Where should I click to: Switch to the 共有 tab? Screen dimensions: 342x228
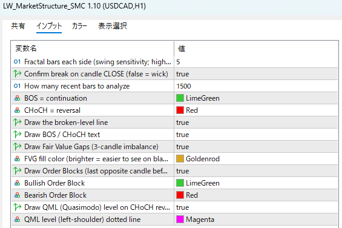click(18, 26)
